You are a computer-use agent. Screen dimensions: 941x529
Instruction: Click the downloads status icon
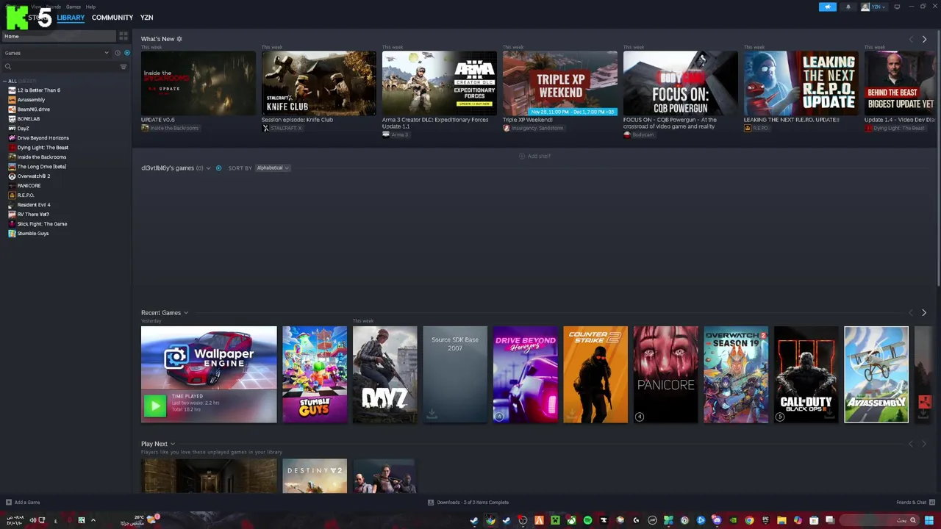point(431,503)
